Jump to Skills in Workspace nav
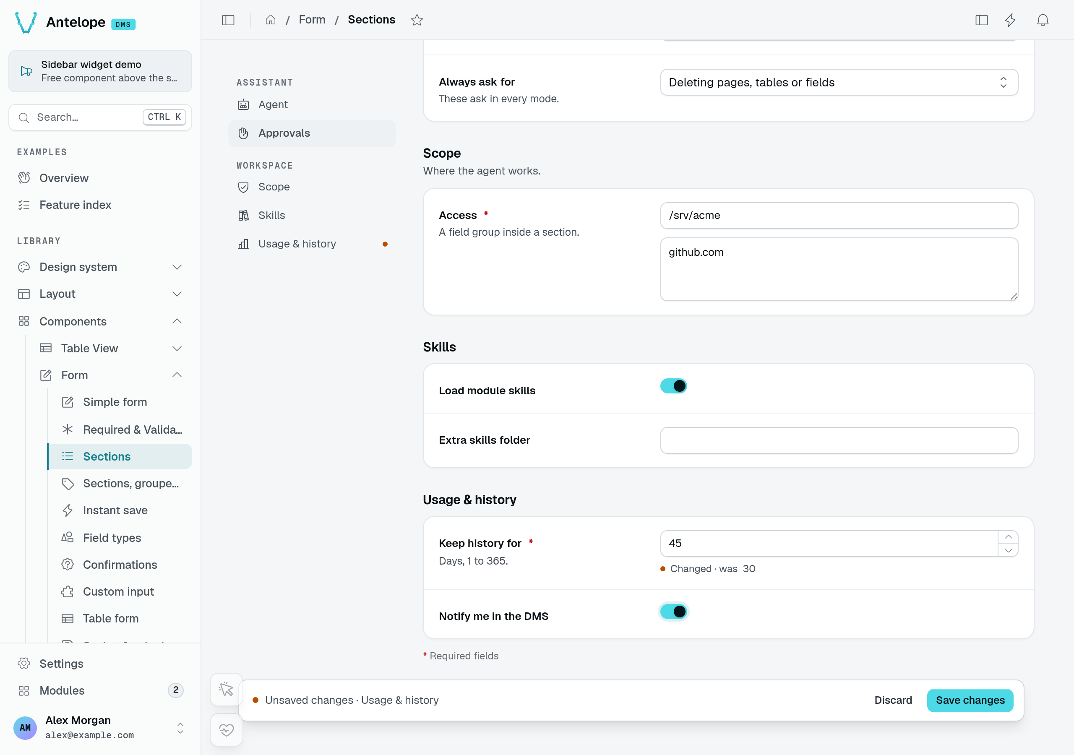The height and width of the screenshot is (755, 1074). click(312, 216)
